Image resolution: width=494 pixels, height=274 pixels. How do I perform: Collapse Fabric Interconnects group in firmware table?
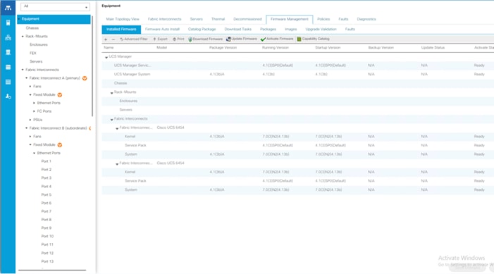point(111,119)
